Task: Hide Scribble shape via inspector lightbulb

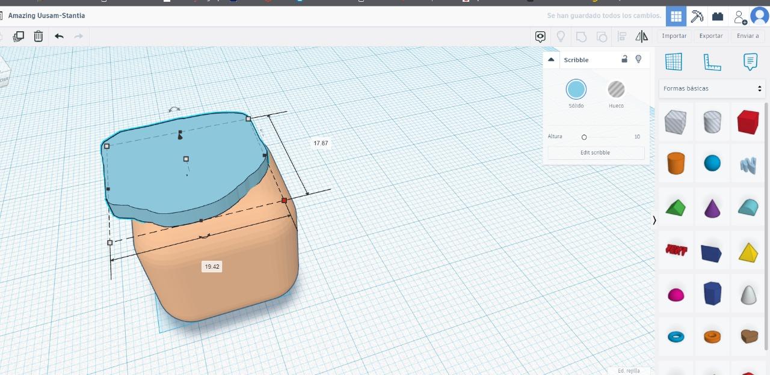Action: click(x=639, y=59)
